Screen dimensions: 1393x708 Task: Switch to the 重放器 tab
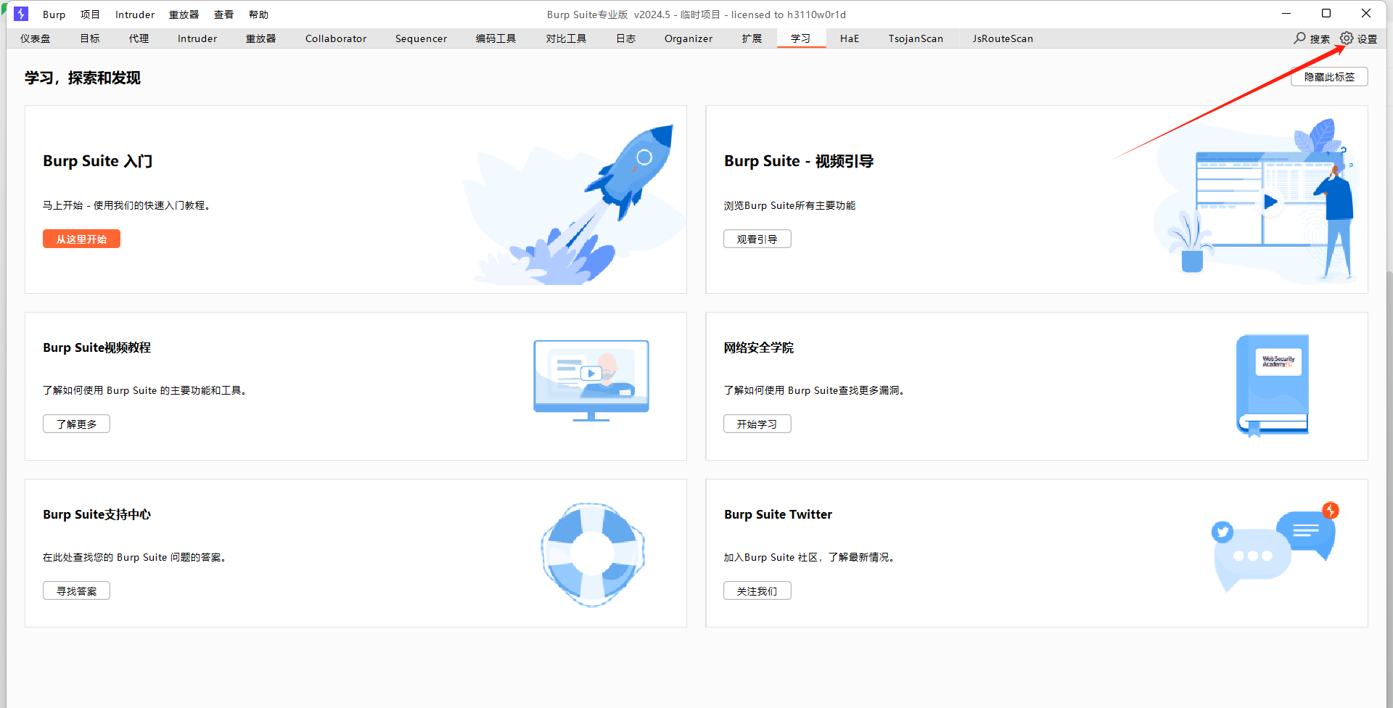click(260, 38)
